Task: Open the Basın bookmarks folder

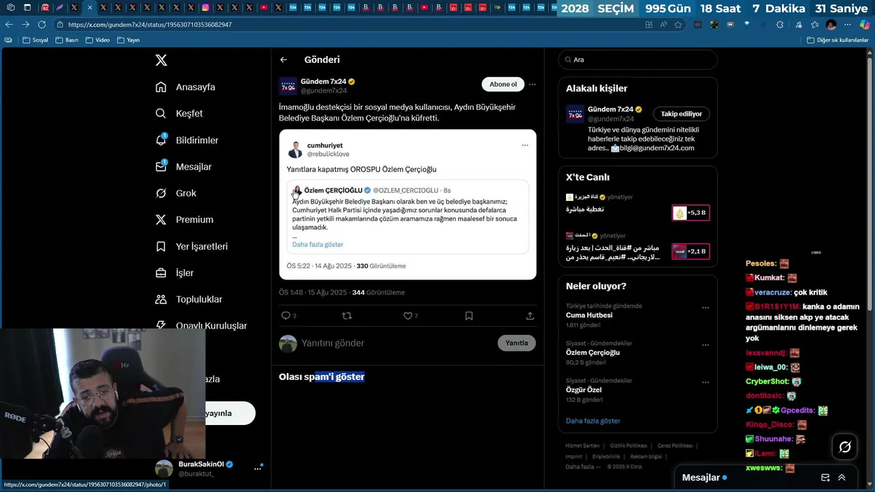Action: (x=66, y=40)
